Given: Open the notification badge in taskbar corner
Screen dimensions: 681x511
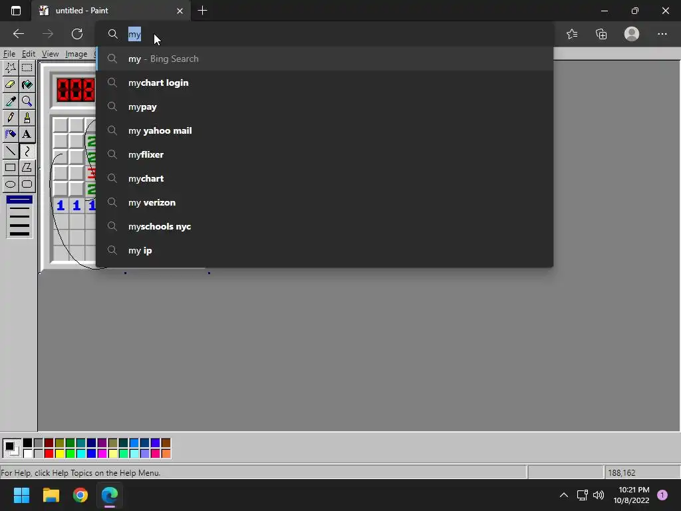Looking at the screenshot, I should coord(662,495).
